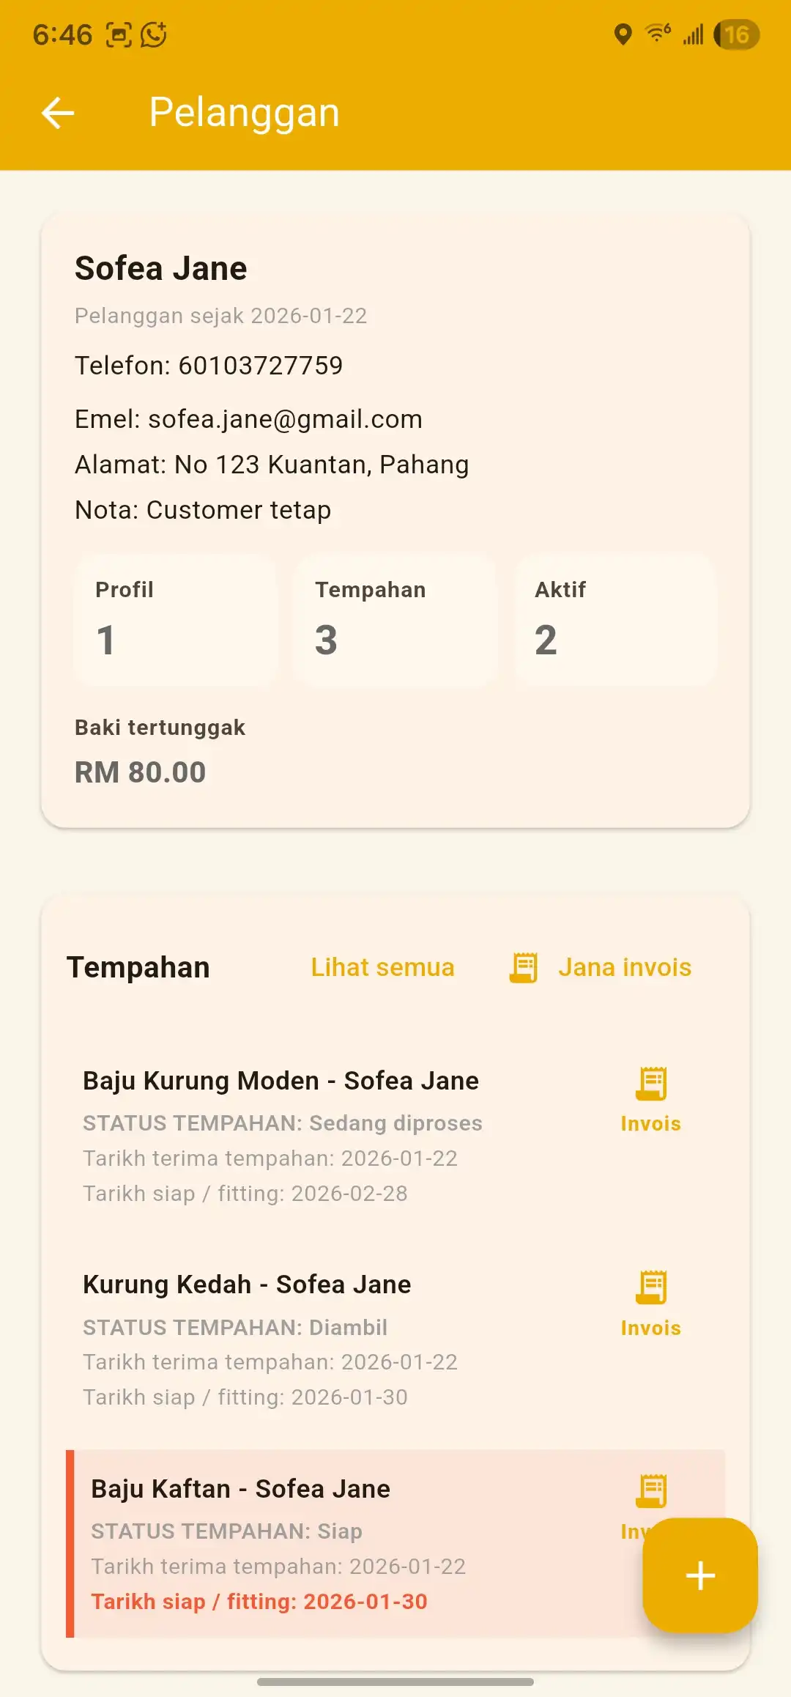Tap the battery indicator in status bar
This screenshot has width=791, height=1697.
(737, 34)
